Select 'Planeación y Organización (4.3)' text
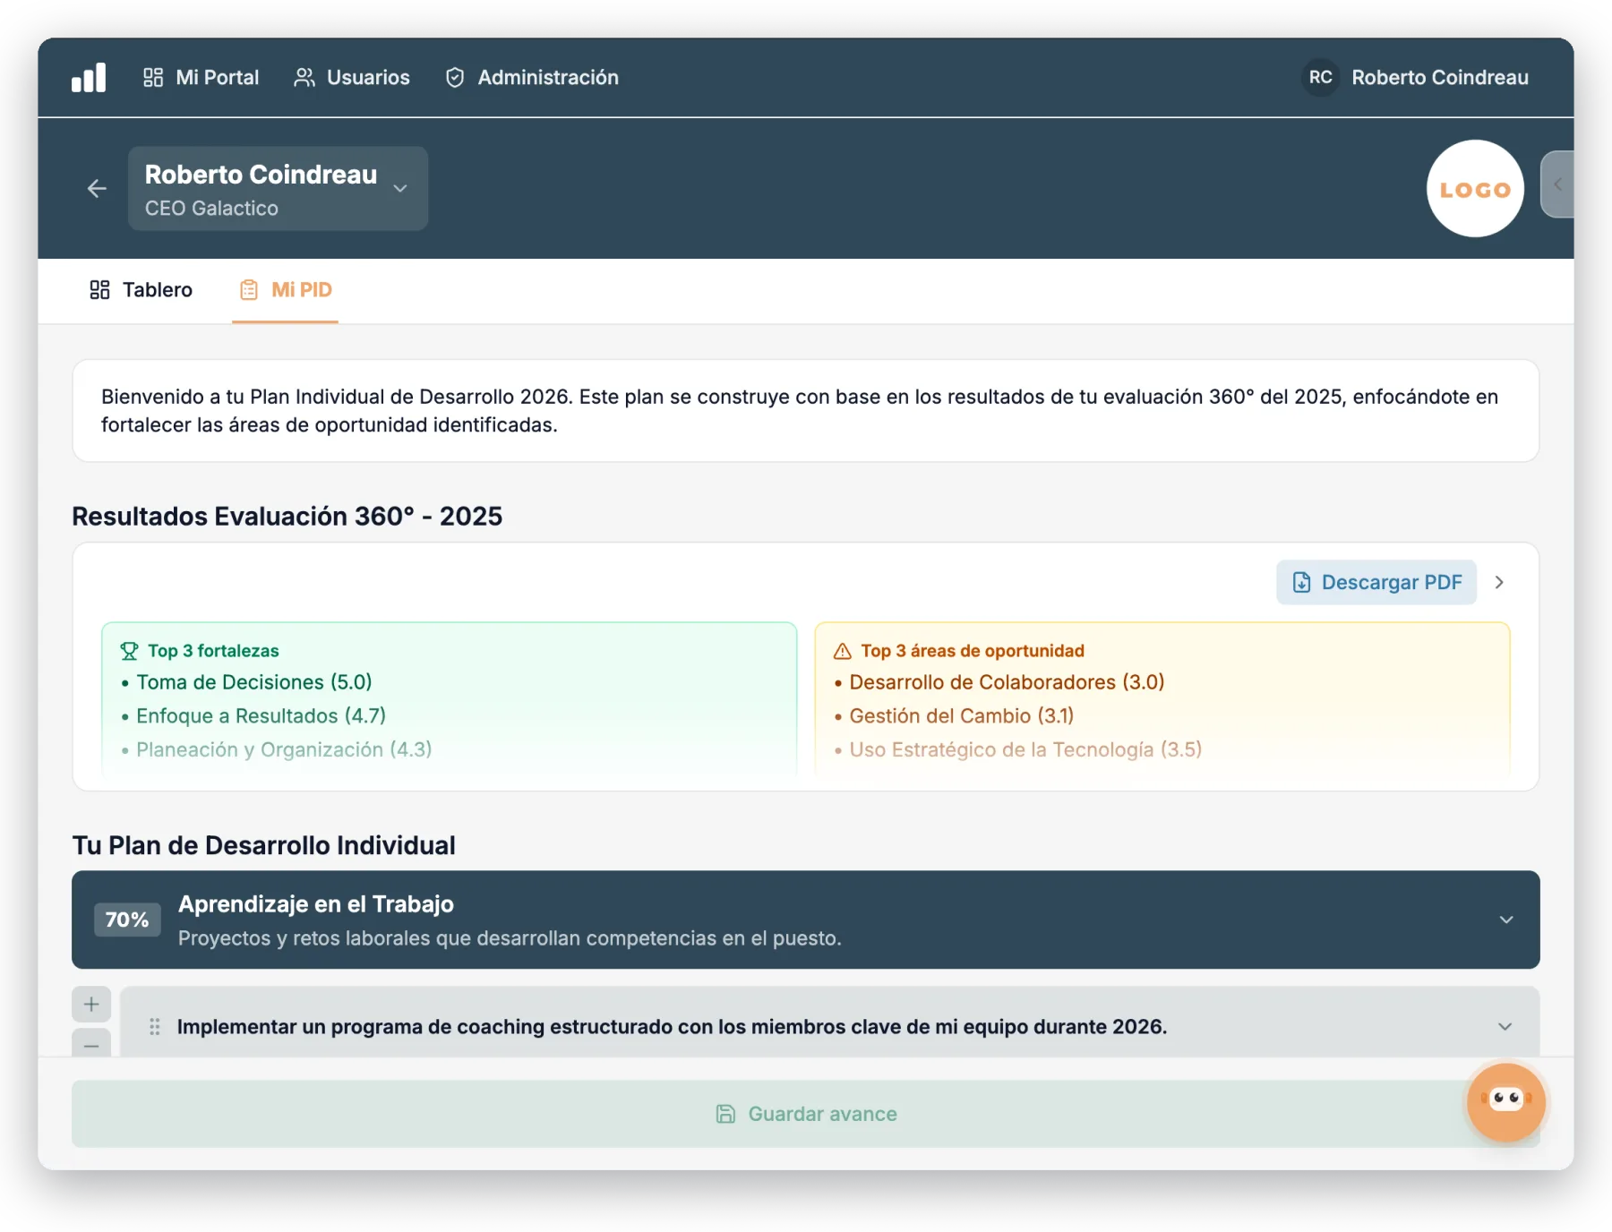Screen dimensions: 1612x1232 (284, 749)
